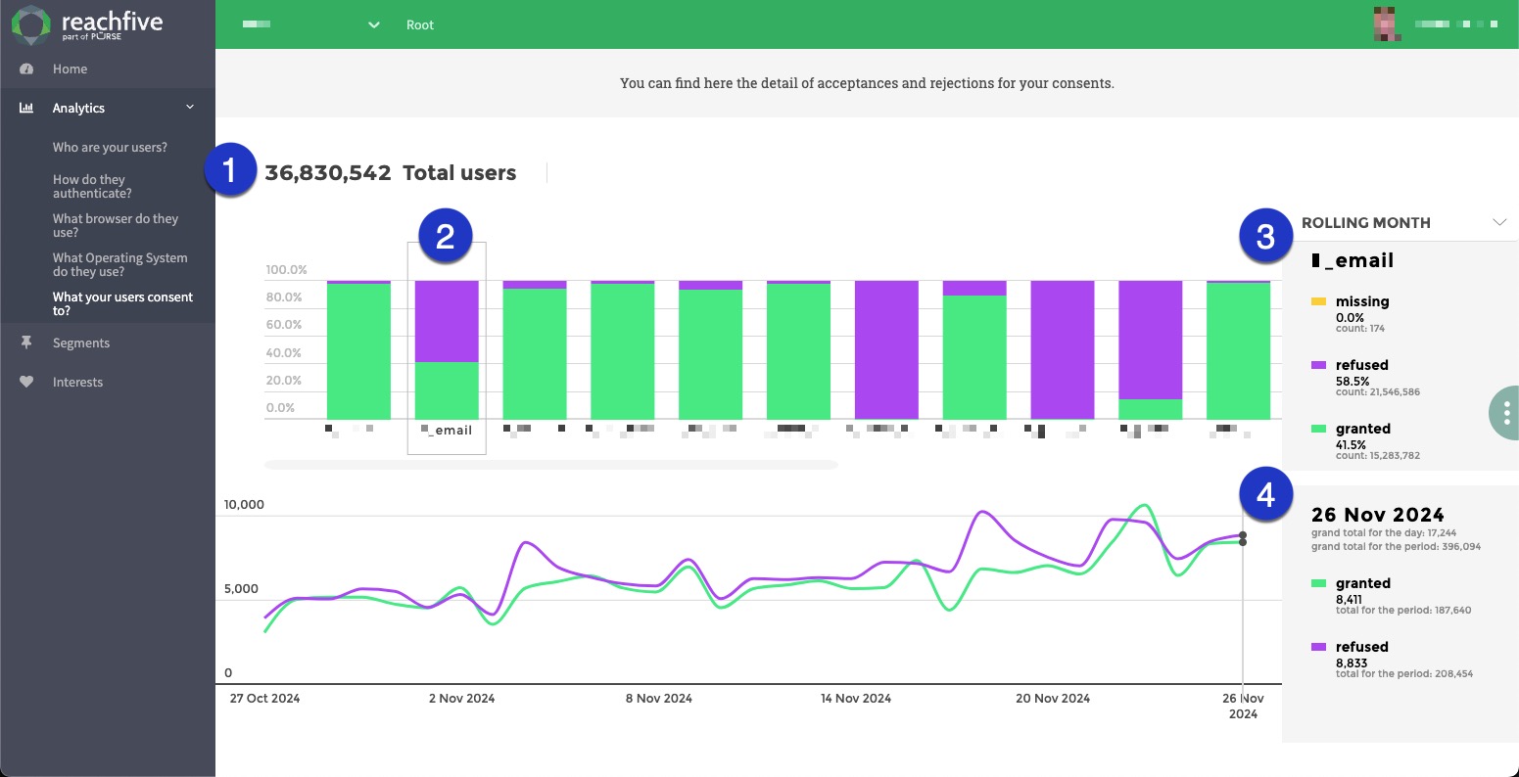Click the refused purple swatch with 8,833
The image size is (1519, 777).
point(1318,648)
